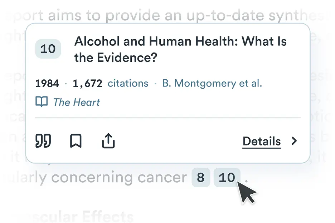Open the underlined Details link
The height and width of the screenshot is (223, 335).
pyautogui.click(x=262, y=141)
